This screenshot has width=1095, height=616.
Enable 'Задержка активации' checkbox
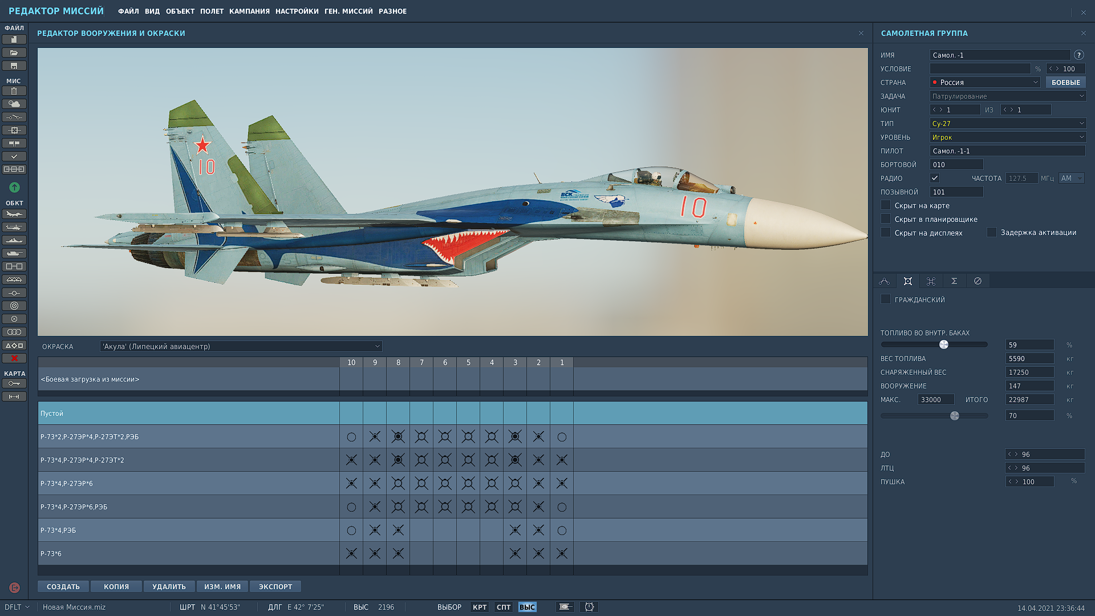(x=992, y=232)
